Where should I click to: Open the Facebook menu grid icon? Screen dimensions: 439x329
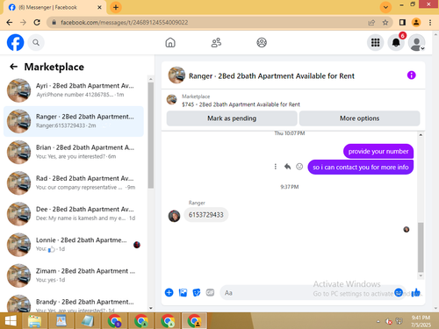point(376,43)
